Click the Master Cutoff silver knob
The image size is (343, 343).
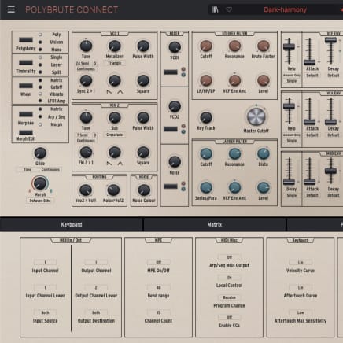[256, 116]
